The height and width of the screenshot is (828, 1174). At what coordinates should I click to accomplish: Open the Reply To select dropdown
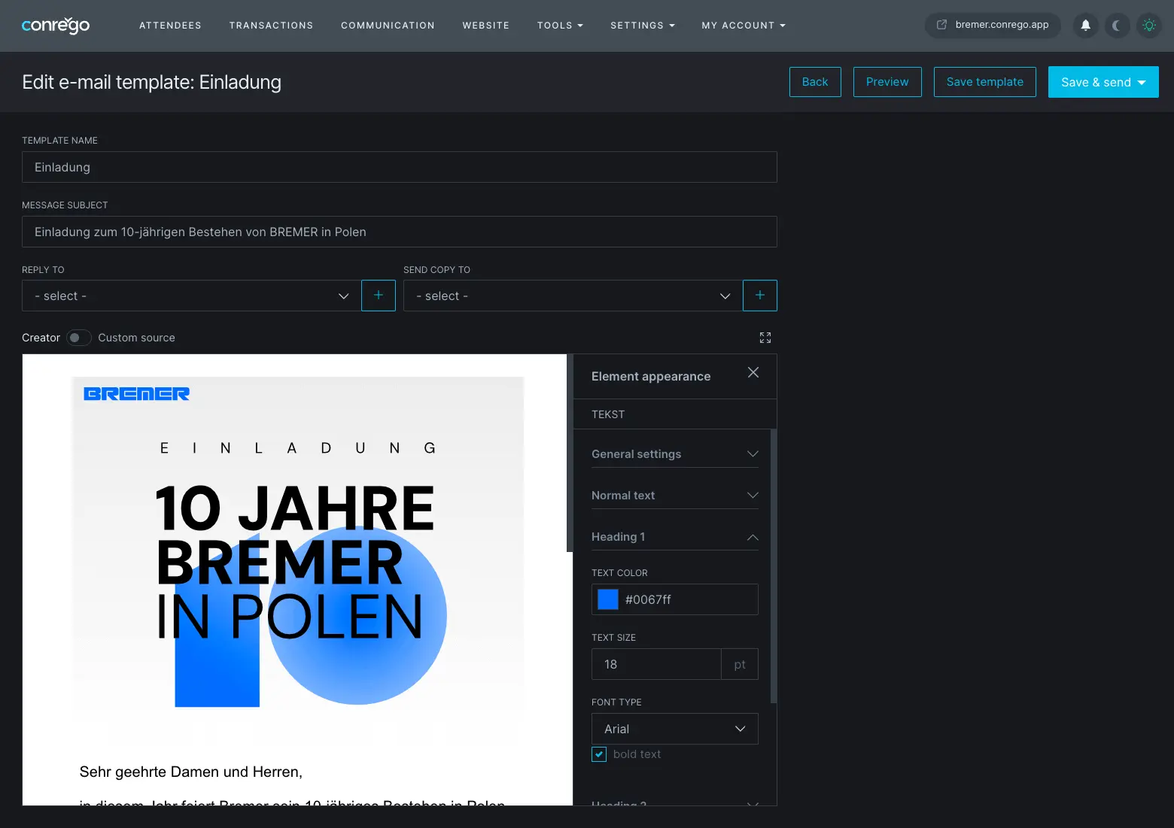191,296
